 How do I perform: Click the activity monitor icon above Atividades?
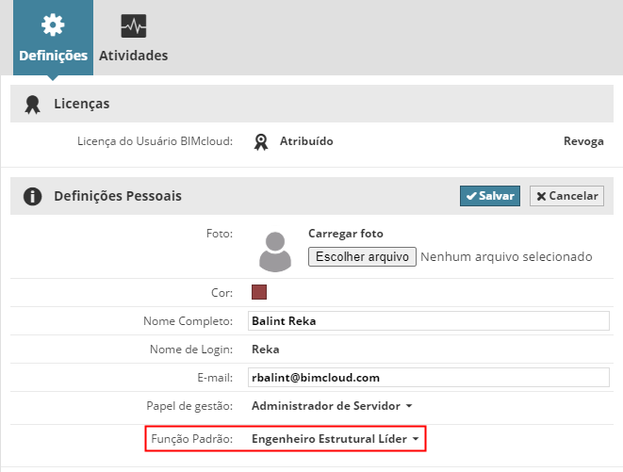[134, 26]
